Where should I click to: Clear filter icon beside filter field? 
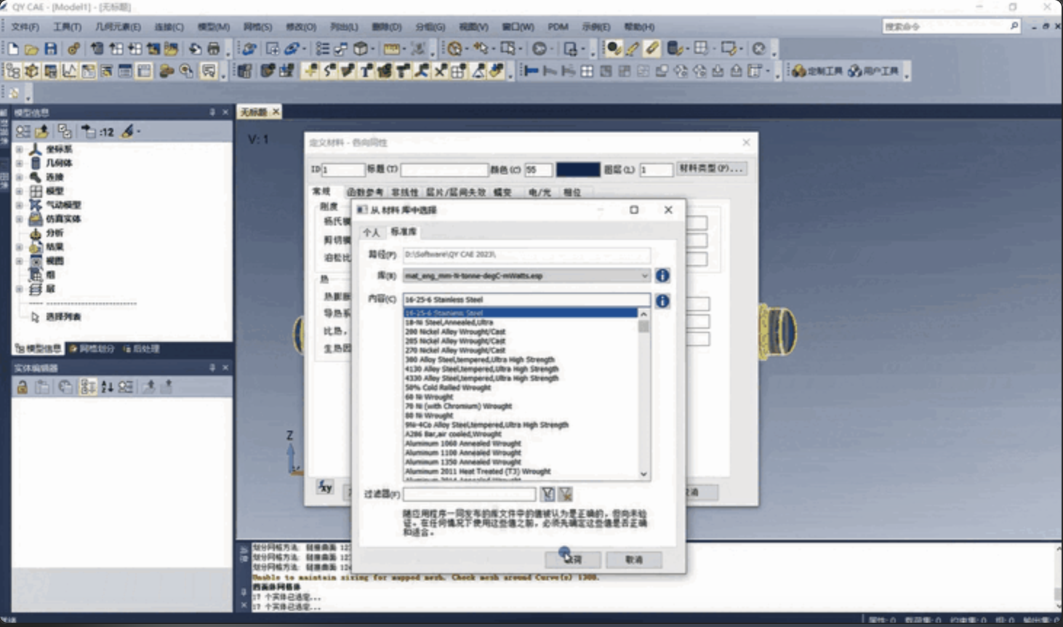[x=565, y=495]
